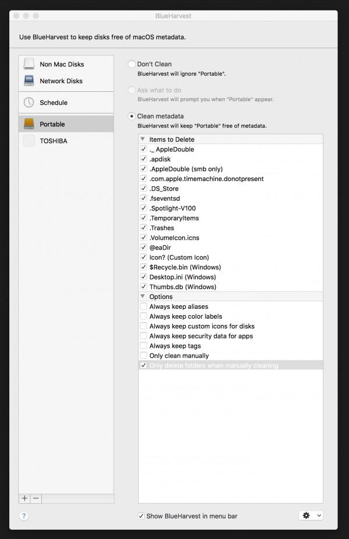The image size is (349, 539).
Task: Enable Only clean manually option
Action: click(144, 355)
